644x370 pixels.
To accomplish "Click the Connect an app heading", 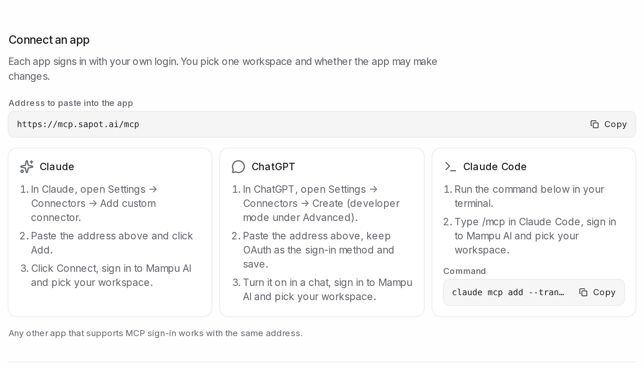I will [x=49, y=40].
